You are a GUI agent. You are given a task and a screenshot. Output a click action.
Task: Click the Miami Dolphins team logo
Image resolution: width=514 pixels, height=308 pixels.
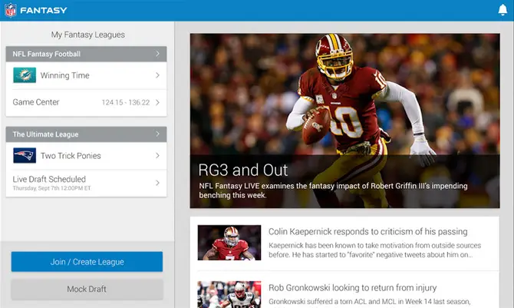(x=25, y=75)
